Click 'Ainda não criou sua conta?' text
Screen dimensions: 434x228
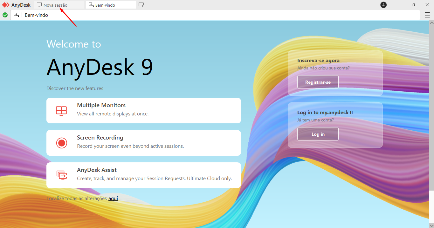[323, 68]
